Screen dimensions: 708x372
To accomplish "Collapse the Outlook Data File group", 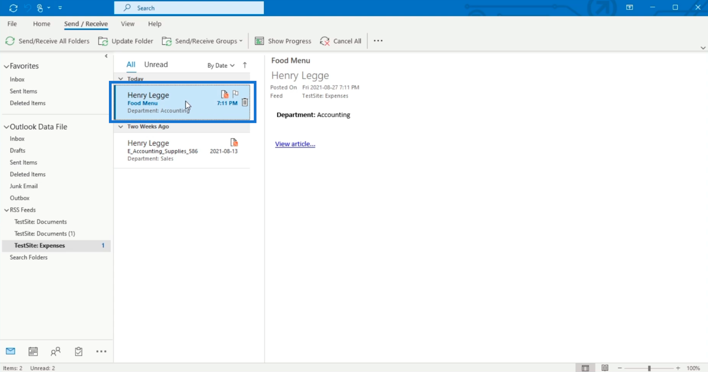I will click(x=7, y=127).
